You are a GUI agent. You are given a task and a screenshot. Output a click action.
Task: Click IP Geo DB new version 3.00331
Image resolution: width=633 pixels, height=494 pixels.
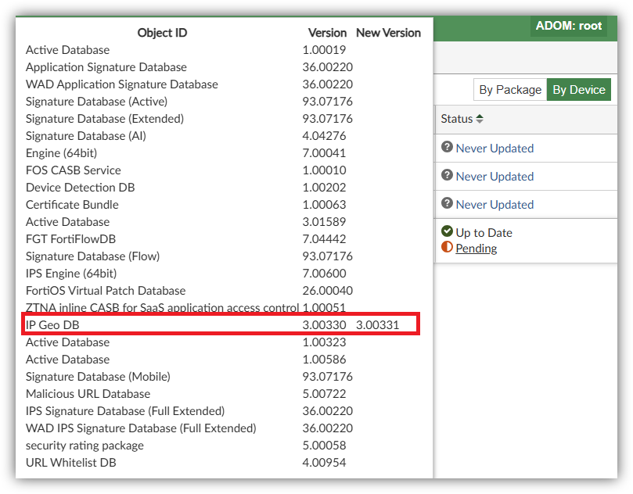click(x=377, y=325)
